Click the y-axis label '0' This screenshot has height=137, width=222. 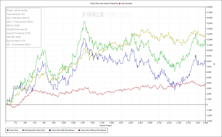click(x=207, y=105)
